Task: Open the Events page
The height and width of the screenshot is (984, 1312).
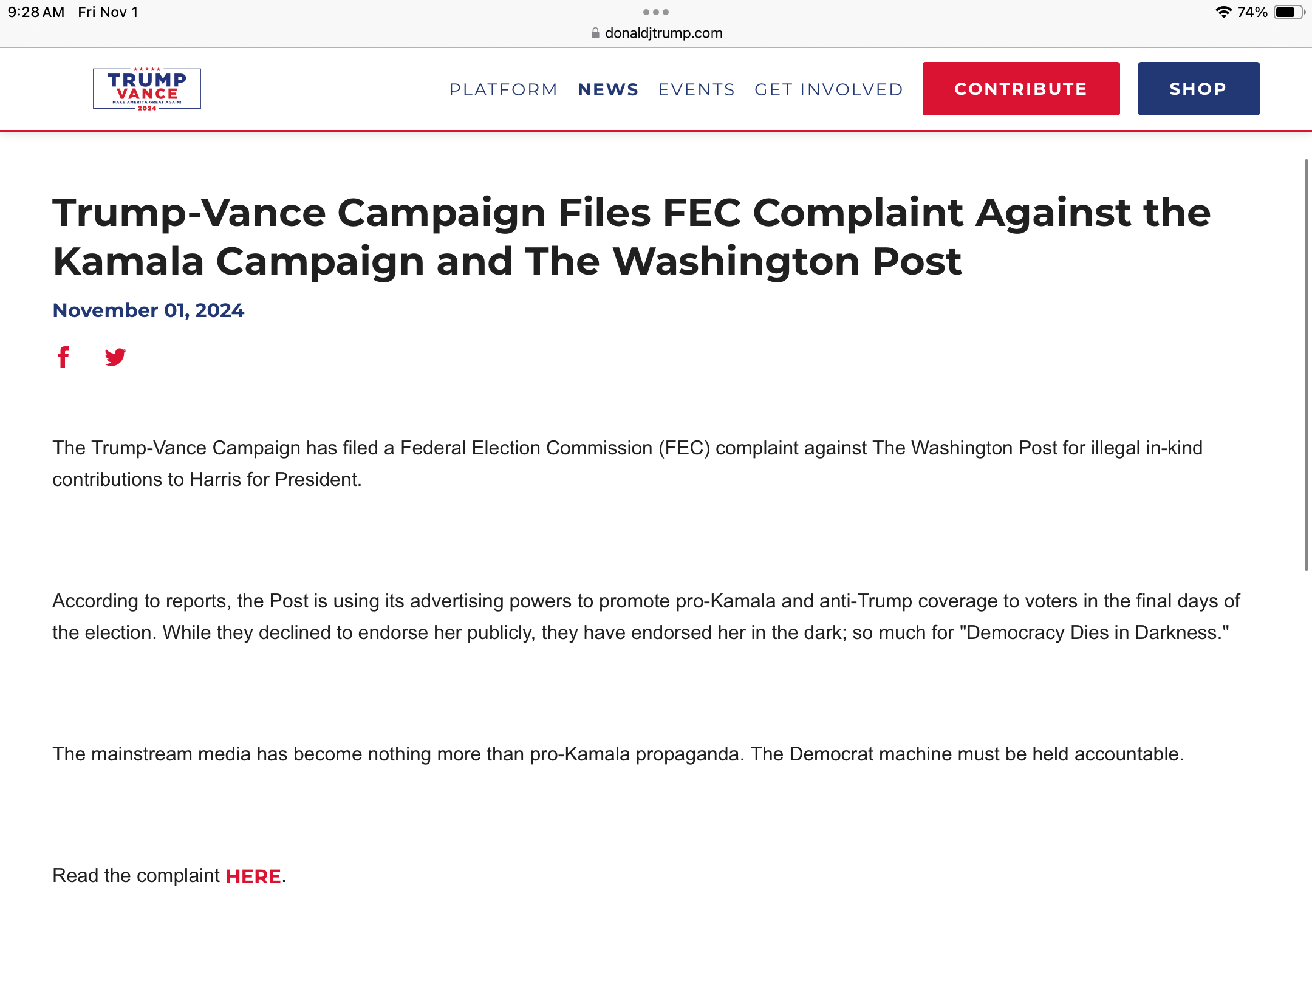Action: pyautogui.click(x=697, y=89)
